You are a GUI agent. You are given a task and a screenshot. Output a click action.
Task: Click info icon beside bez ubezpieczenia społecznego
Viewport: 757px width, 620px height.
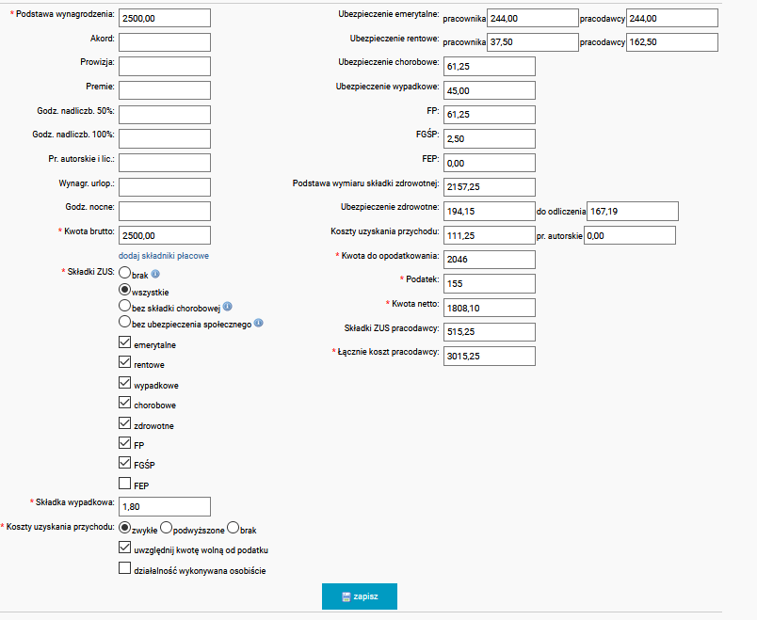pos(258,323)
